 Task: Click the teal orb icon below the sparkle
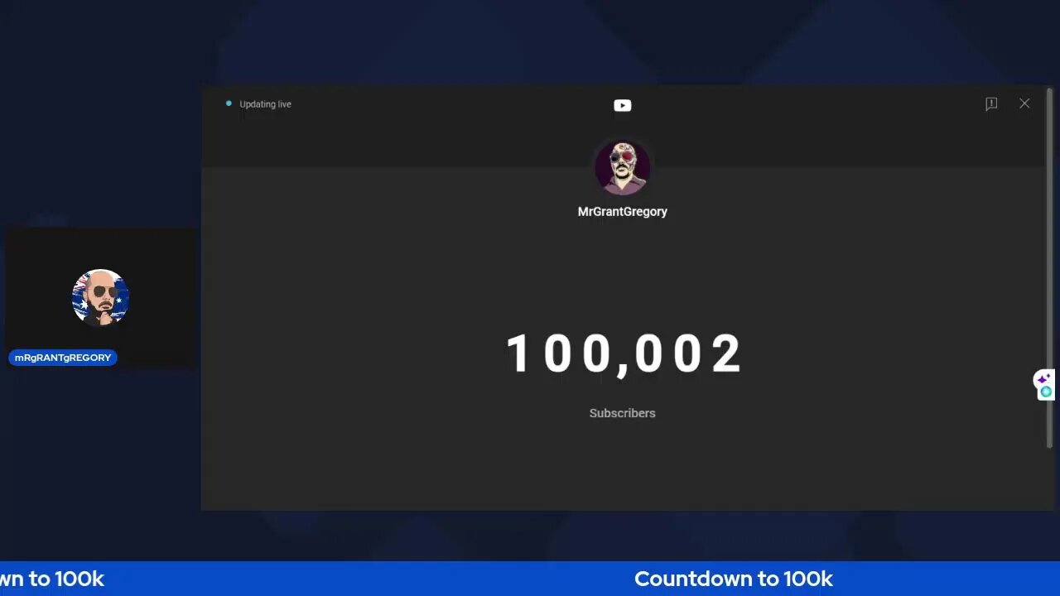coord(1046,392)
